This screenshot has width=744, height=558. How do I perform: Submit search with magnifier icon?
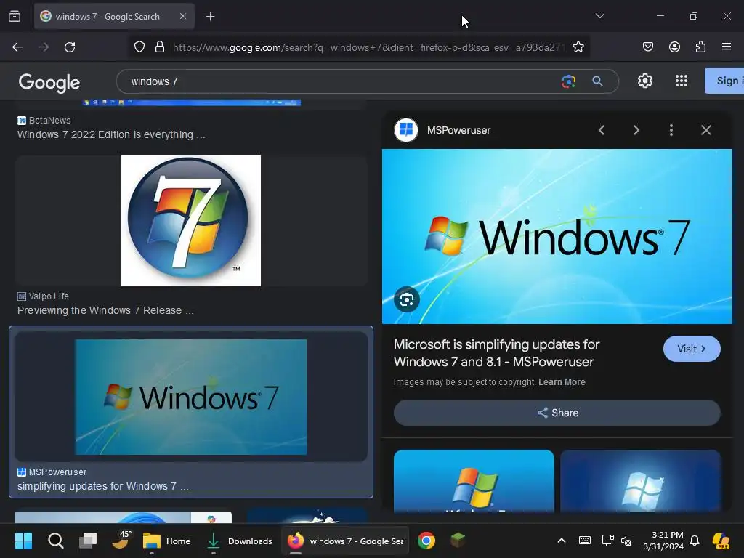coord(597,81)
